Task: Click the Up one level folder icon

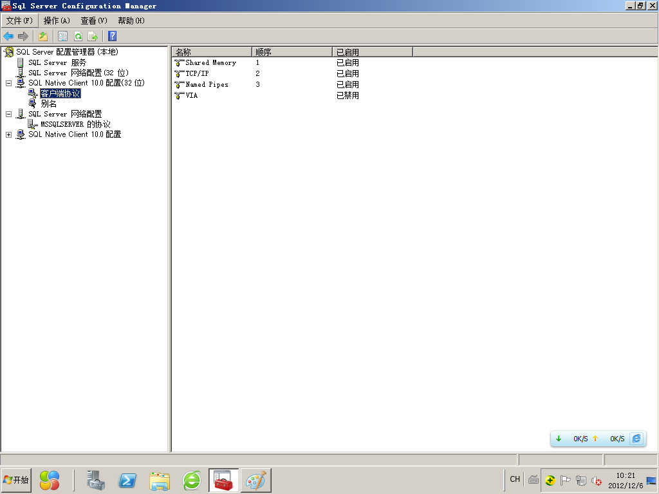Action: pyautogui.click(x=43, y=37)
